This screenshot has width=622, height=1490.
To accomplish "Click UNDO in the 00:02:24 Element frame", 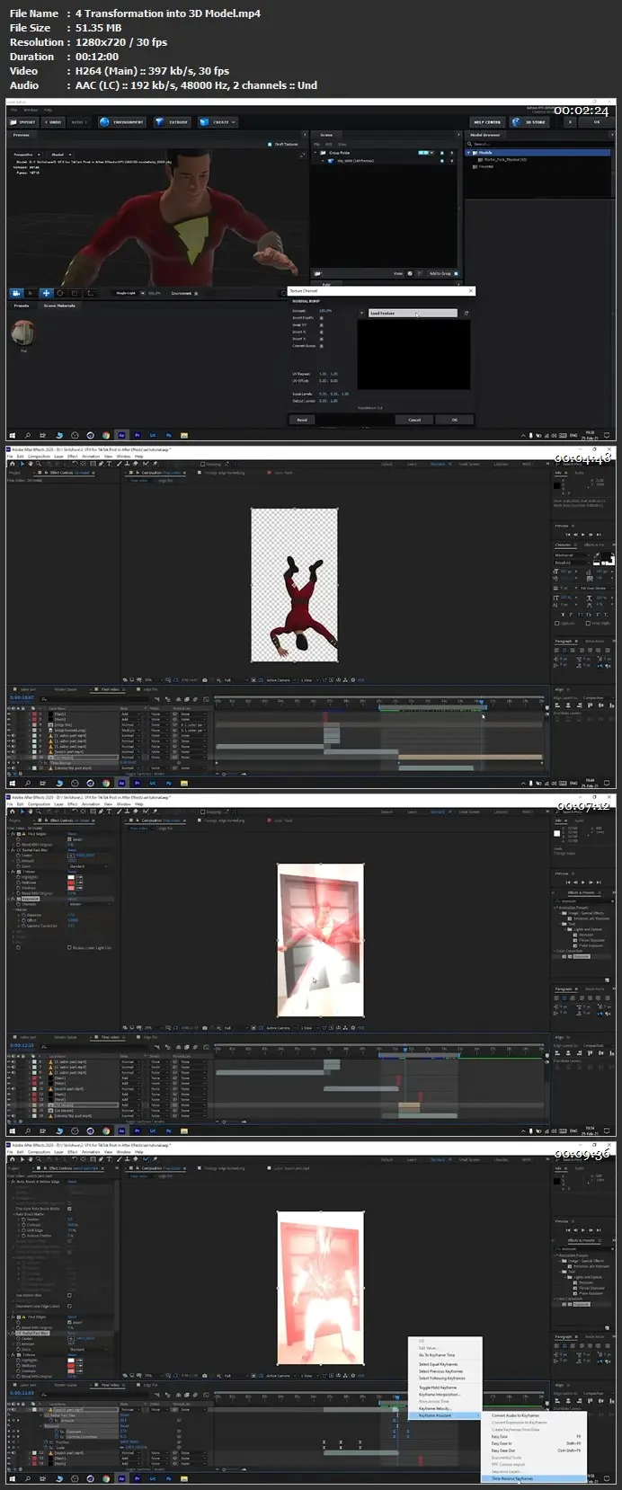I will coord(53,122).
